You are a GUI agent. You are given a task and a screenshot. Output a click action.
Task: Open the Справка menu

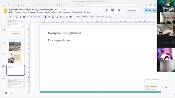point(87,12)
